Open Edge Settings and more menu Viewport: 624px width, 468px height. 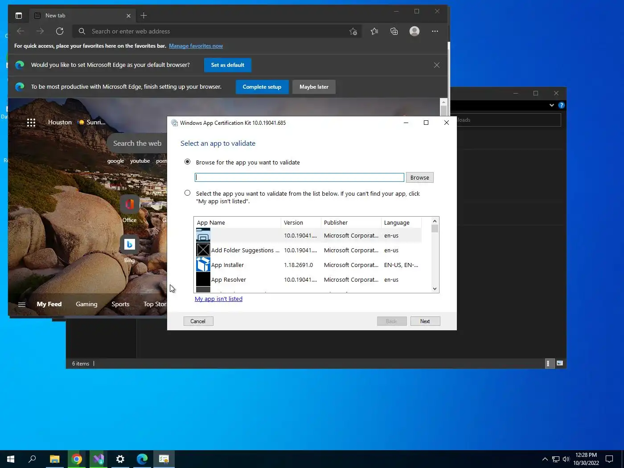pos(435,31)
